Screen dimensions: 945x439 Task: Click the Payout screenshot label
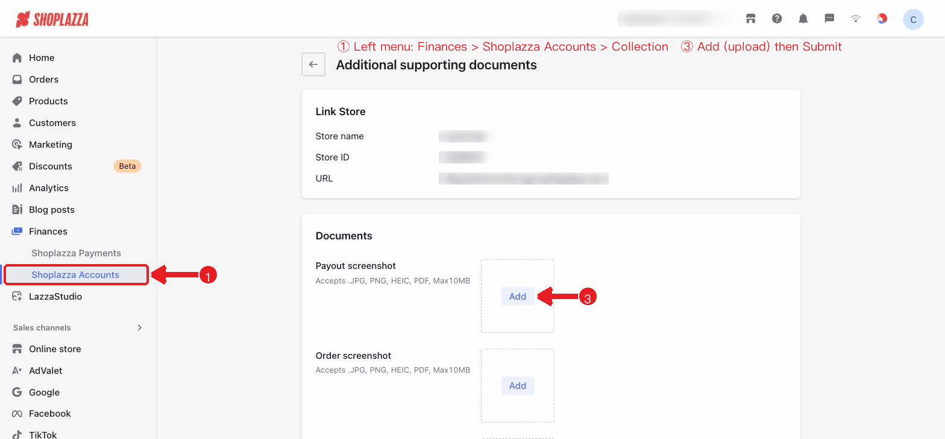tap(356, 266)
